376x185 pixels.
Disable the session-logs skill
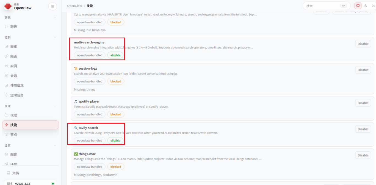tap(363, 70)
